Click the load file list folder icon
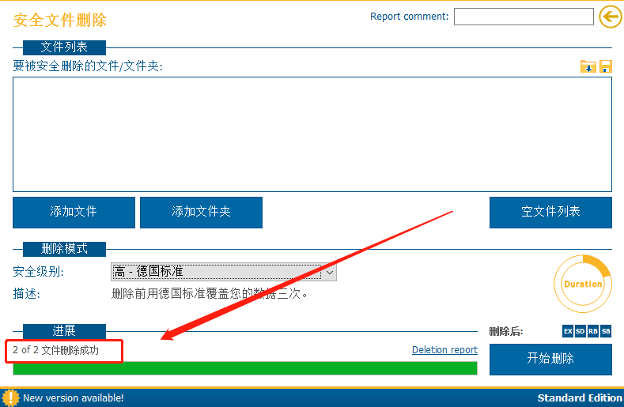 pos(588,66)
